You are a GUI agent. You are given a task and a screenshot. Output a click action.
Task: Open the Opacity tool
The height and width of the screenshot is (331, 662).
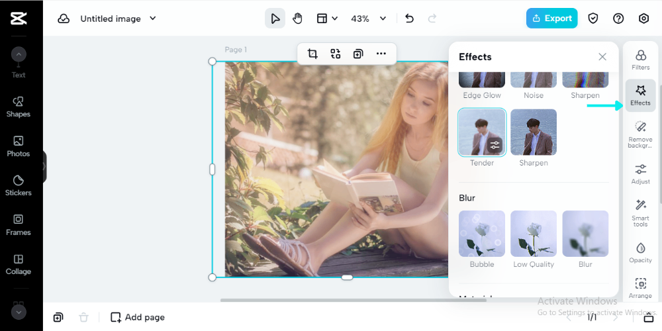click(640, 252)
